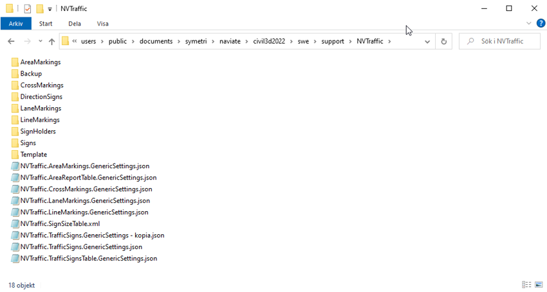Navigate to the users breadcrumb
Viewport: 547px width, 292px height.
[88, 42]
